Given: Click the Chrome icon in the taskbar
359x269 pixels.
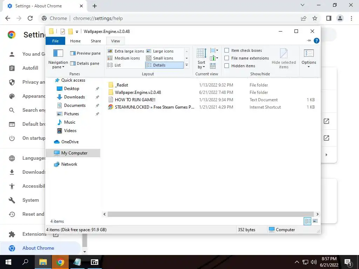Looking at the screenshot, I should point(60,262).
